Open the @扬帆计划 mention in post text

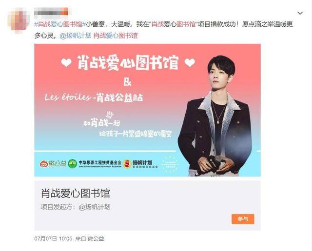76,36
